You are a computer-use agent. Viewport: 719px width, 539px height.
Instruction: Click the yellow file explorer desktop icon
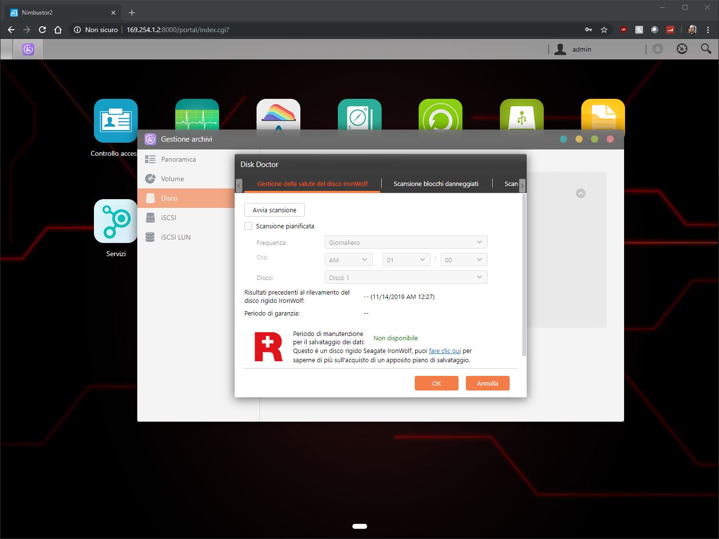603,115
